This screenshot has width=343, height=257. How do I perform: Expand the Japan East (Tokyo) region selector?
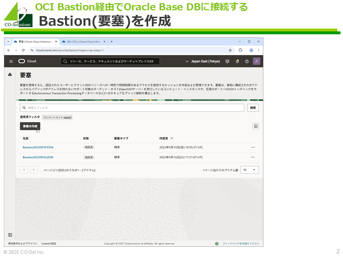pos(203,61)
